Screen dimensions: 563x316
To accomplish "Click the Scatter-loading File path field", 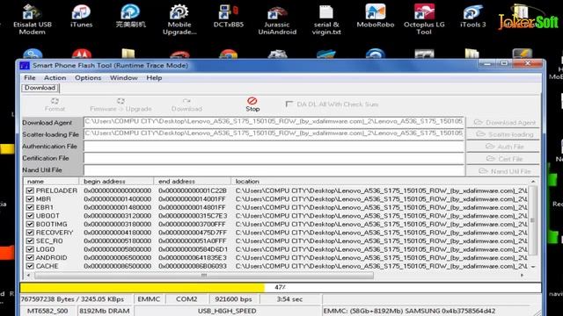I will (274, 133).
